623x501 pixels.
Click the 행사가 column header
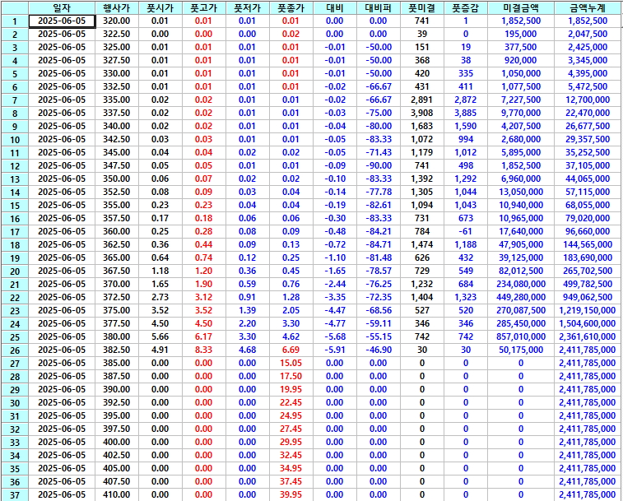[116, 7]
